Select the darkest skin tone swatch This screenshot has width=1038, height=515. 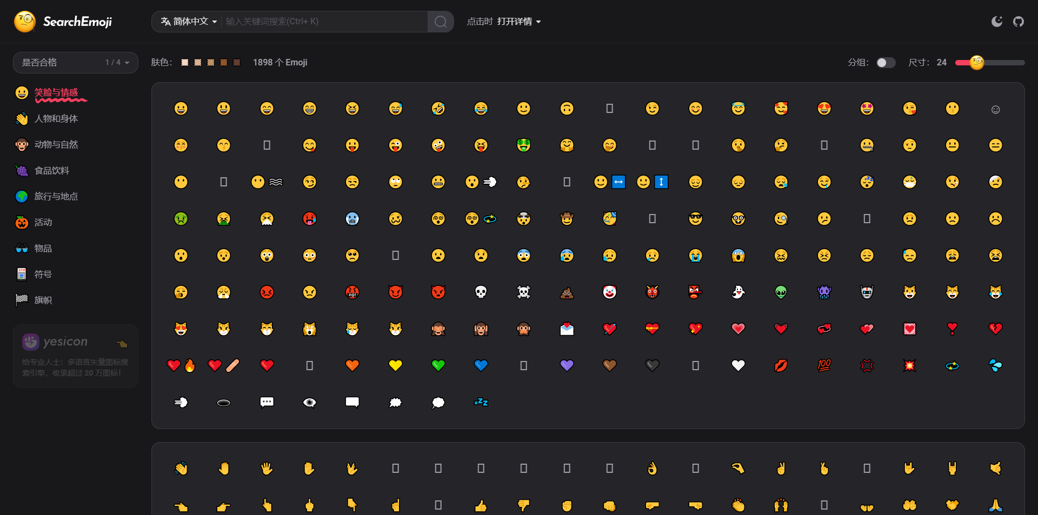point(236,63)
